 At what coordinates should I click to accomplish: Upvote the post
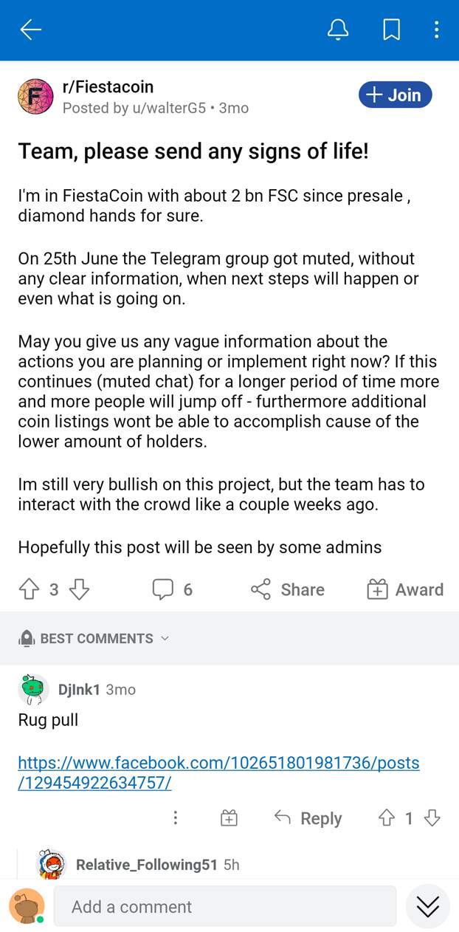tap(28, 589)
